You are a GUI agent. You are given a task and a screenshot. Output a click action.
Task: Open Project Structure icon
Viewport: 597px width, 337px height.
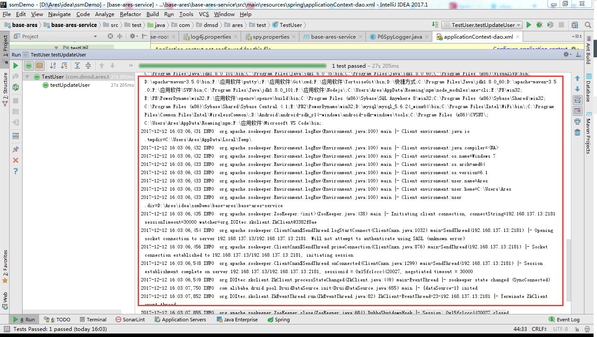pos(575,25)
